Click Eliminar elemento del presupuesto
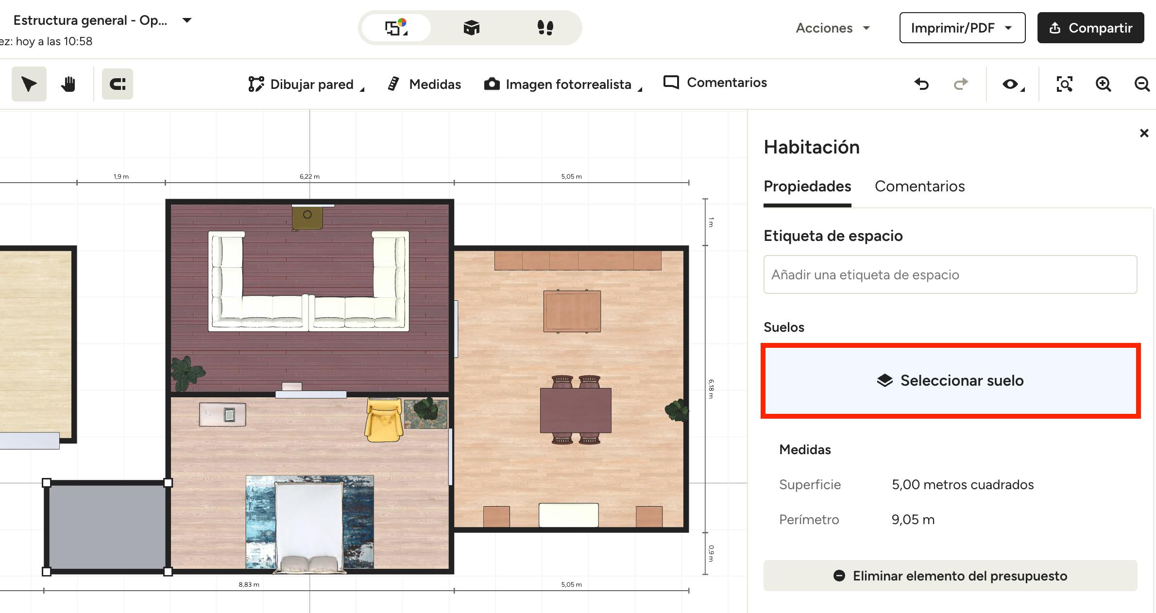 [x=950, y=576]
